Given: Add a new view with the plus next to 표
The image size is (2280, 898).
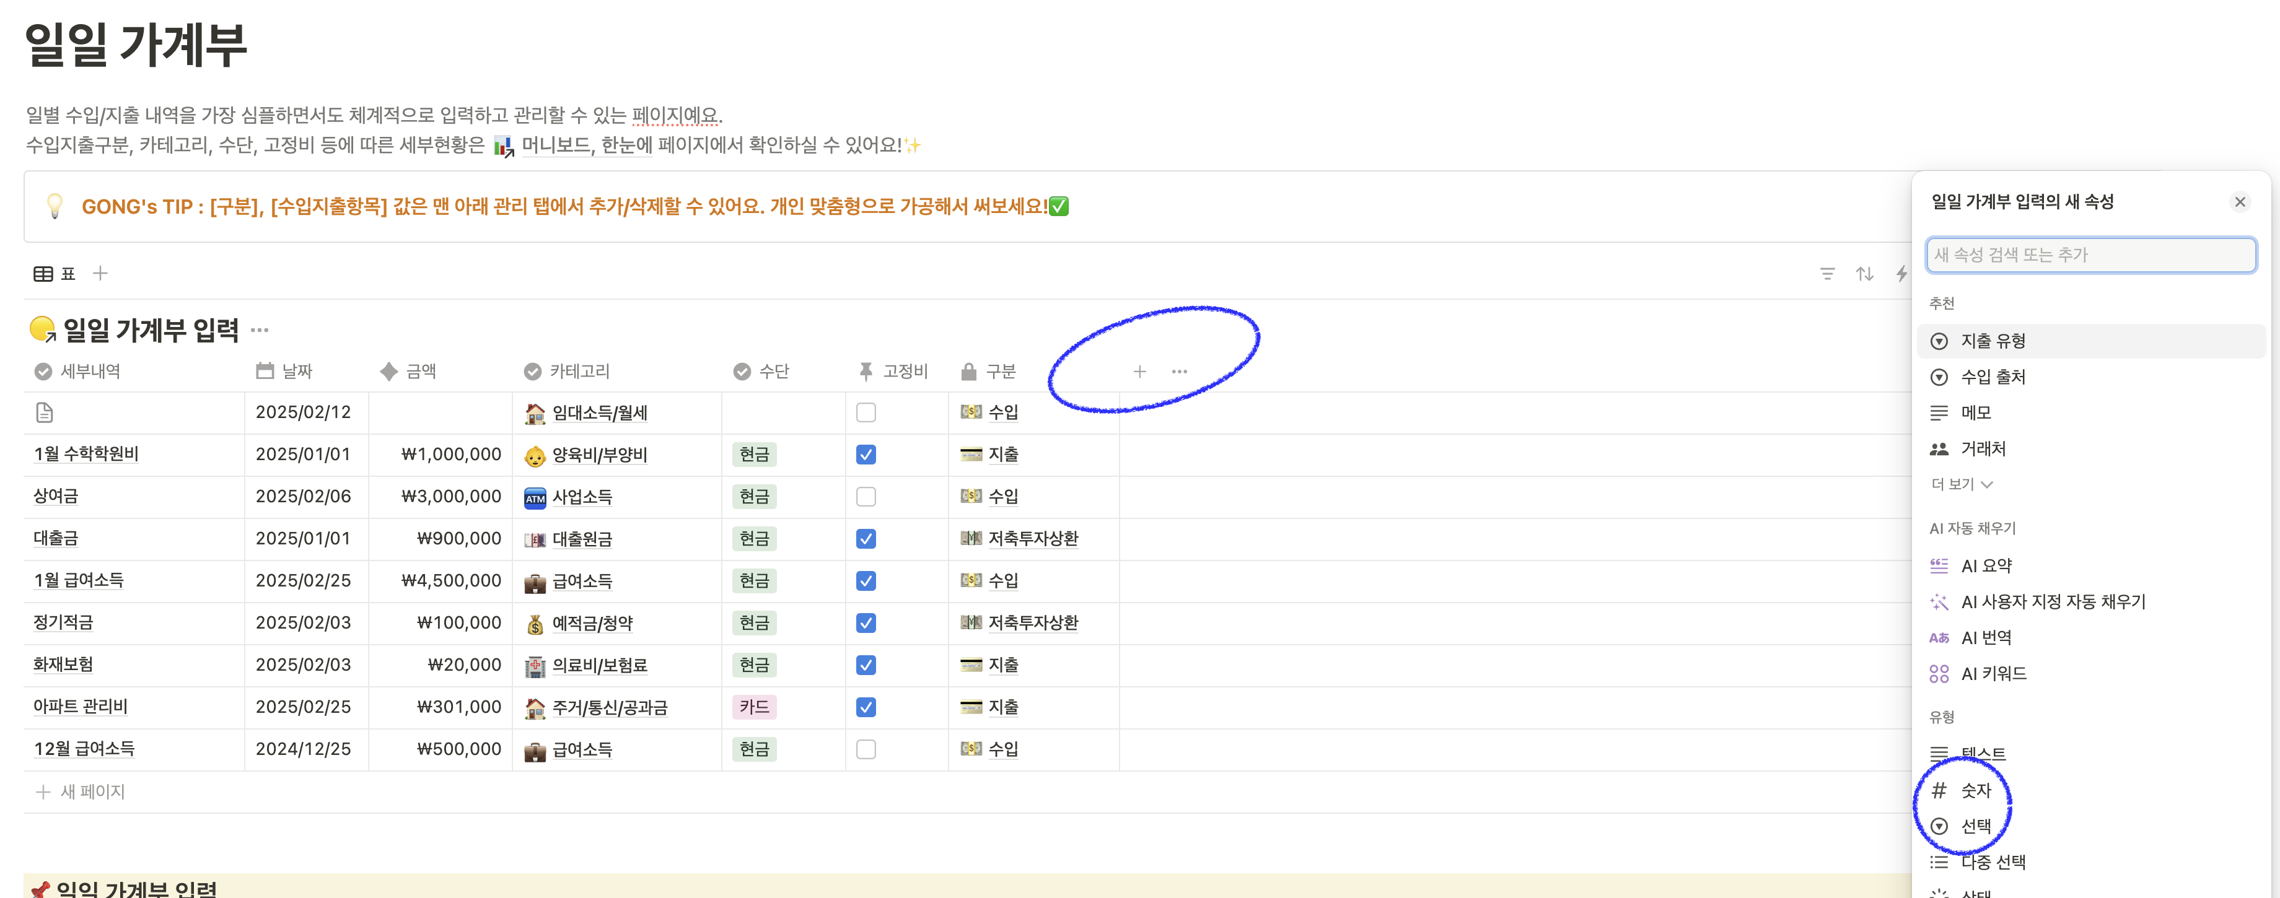Looking at the screenshot, I should [101, 273].
